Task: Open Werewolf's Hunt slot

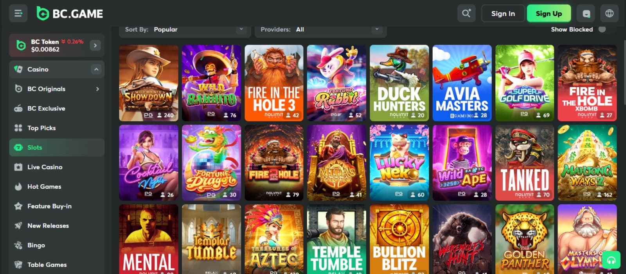Action: (x=462, y=239)
